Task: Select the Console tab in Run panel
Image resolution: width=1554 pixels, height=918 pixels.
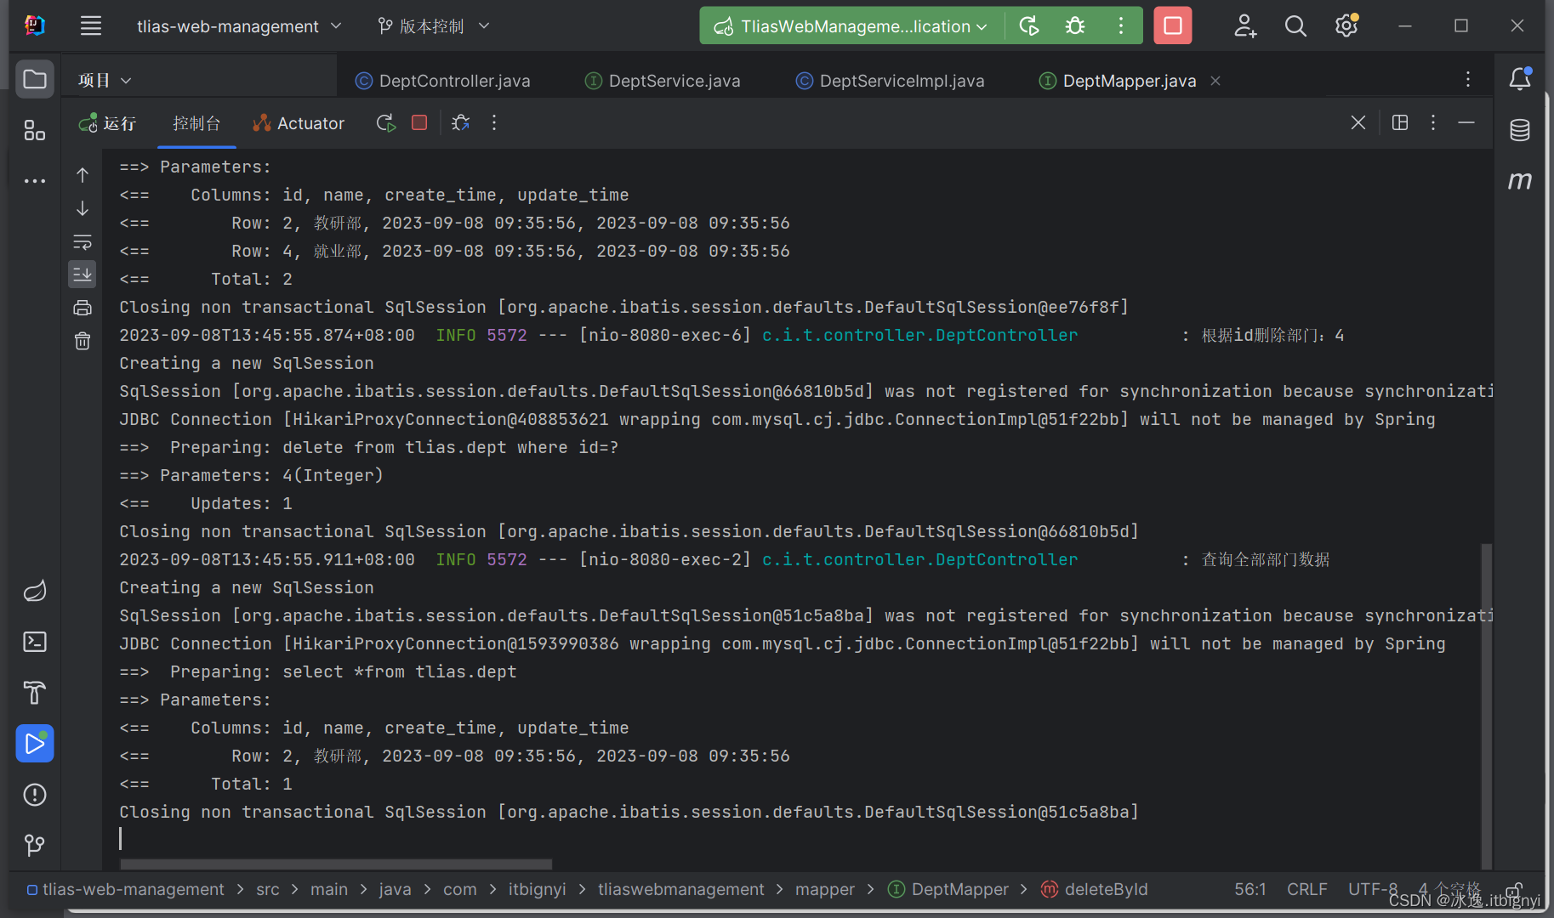Action: pos(196,123)
